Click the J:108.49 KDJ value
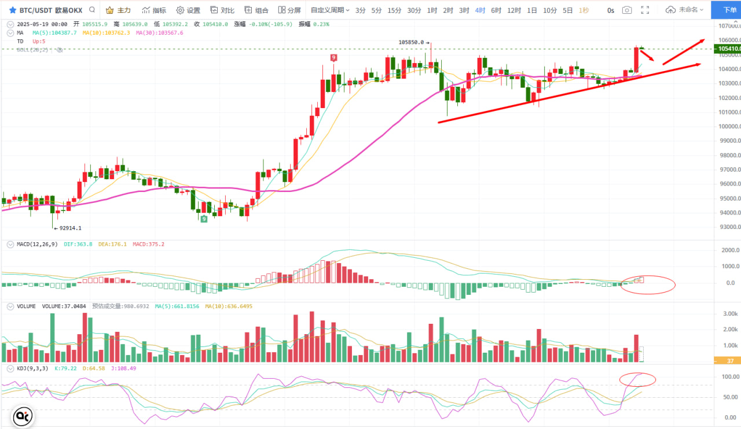The height and width of the screenshot is (429, 741). (123, 368)
